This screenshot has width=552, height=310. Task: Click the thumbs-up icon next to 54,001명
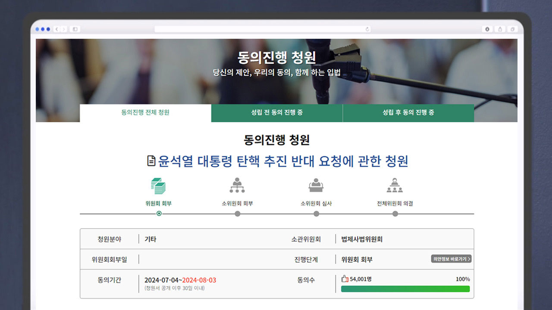click(344, 279)
